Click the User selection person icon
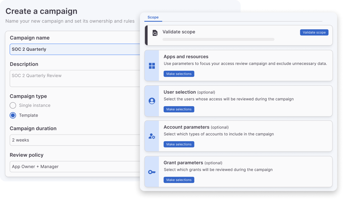Image resolution: width=344 pixels, height=200 pixels. click(x=152, y=101)
